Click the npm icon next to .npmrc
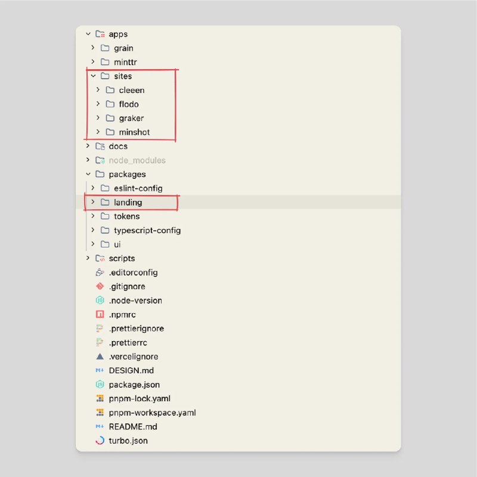477x477 pixels. tap(100, 314)
